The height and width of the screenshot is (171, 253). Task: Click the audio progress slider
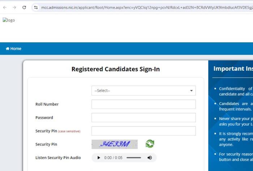133,158
